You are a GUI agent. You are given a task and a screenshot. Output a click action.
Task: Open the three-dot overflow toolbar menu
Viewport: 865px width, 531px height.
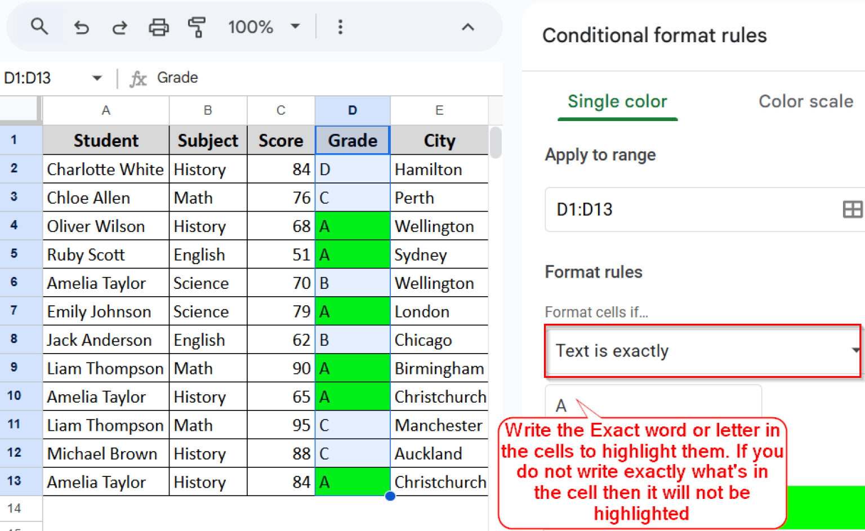(340, 26)
